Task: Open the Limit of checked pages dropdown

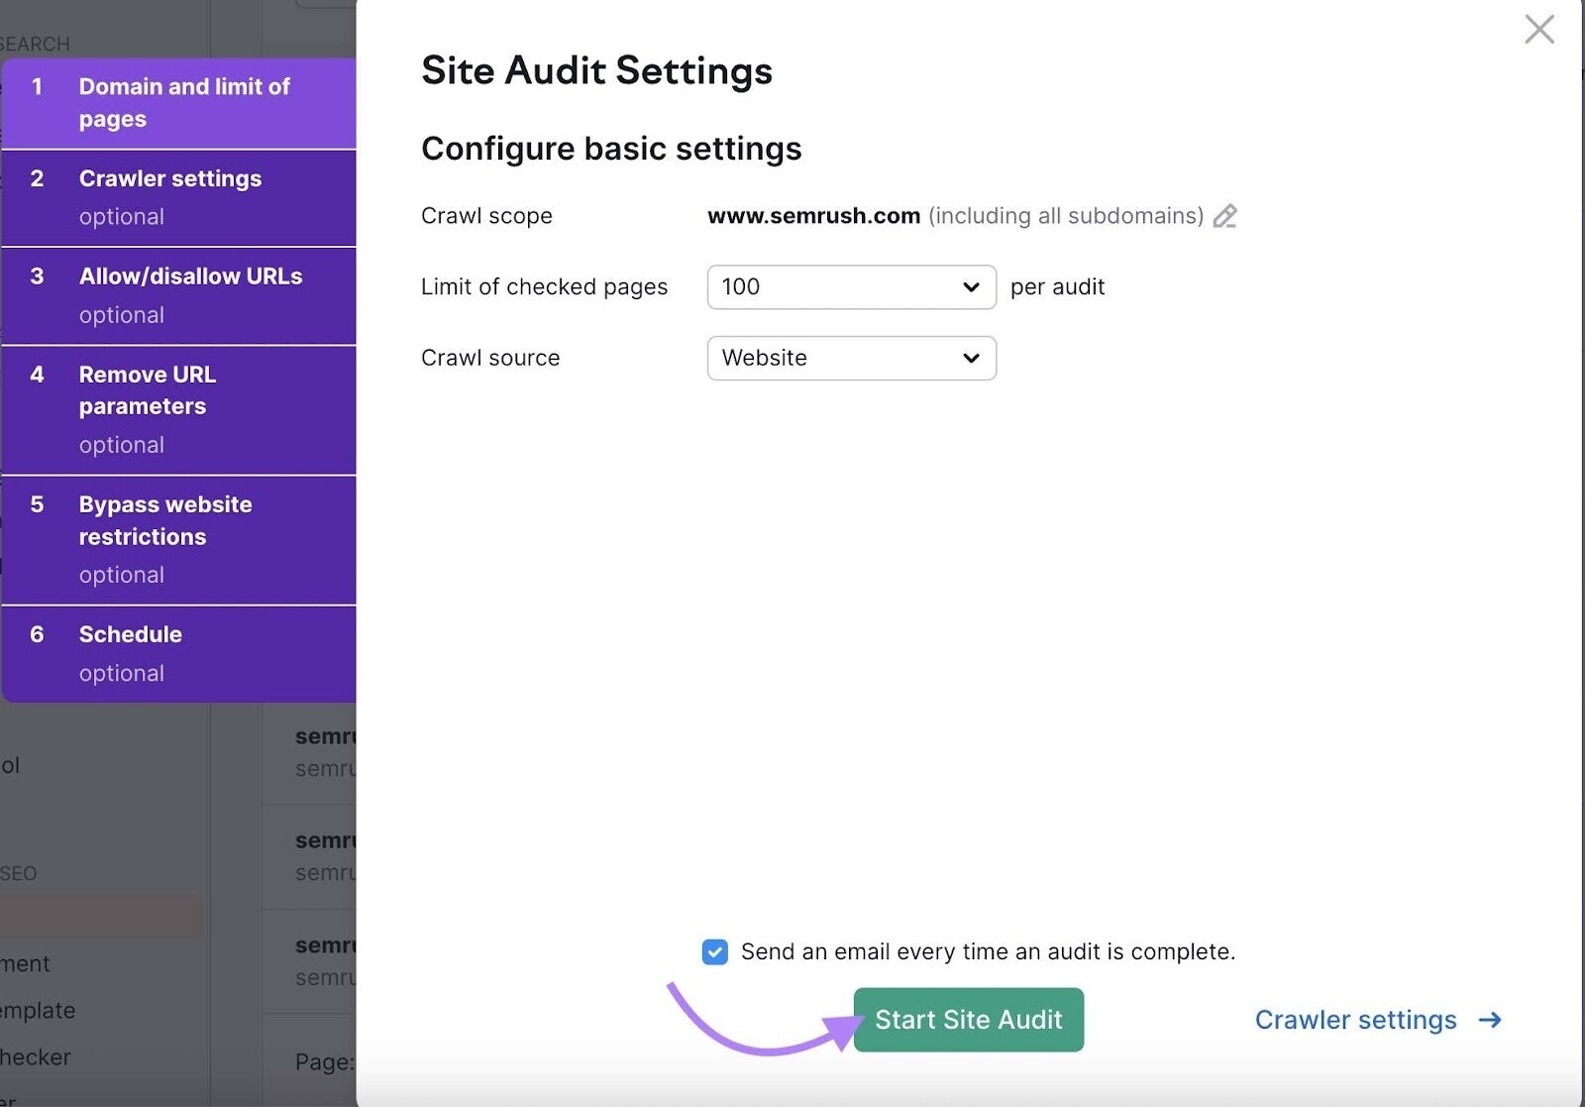Action: (851, 286)
